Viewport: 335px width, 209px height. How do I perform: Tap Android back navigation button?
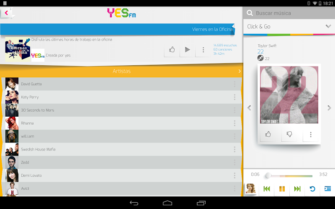click(x=134, y=203)
